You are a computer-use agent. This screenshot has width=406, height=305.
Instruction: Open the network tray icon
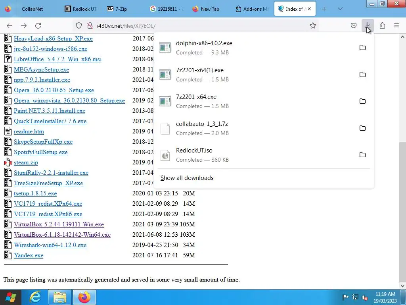click(355, 297)
